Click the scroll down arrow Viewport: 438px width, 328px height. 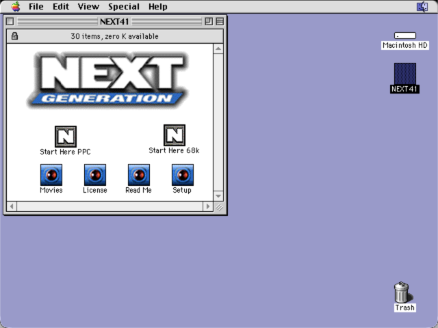[x=218, y=196]
